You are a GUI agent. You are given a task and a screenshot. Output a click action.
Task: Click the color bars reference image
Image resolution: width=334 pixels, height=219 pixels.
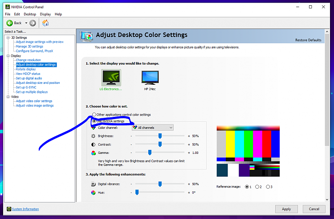248,151
